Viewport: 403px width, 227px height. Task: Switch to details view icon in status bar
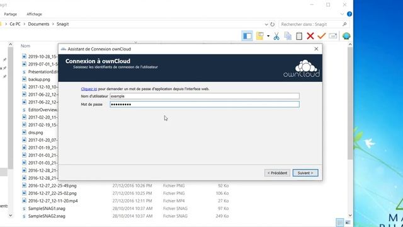340,222
